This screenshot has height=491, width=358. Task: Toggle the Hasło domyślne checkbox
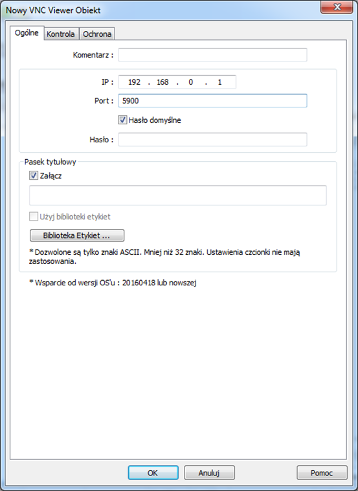(122, 120)
